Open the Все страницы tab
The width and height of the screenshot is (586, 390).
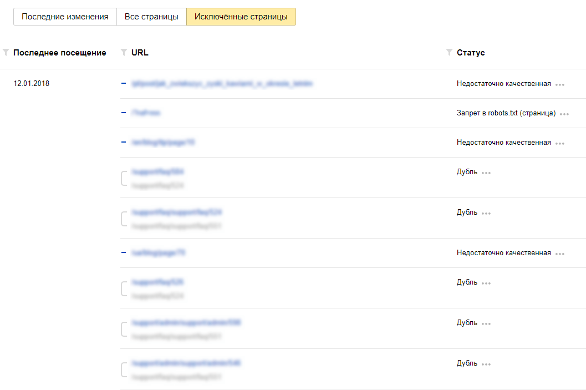pos(151,17)
